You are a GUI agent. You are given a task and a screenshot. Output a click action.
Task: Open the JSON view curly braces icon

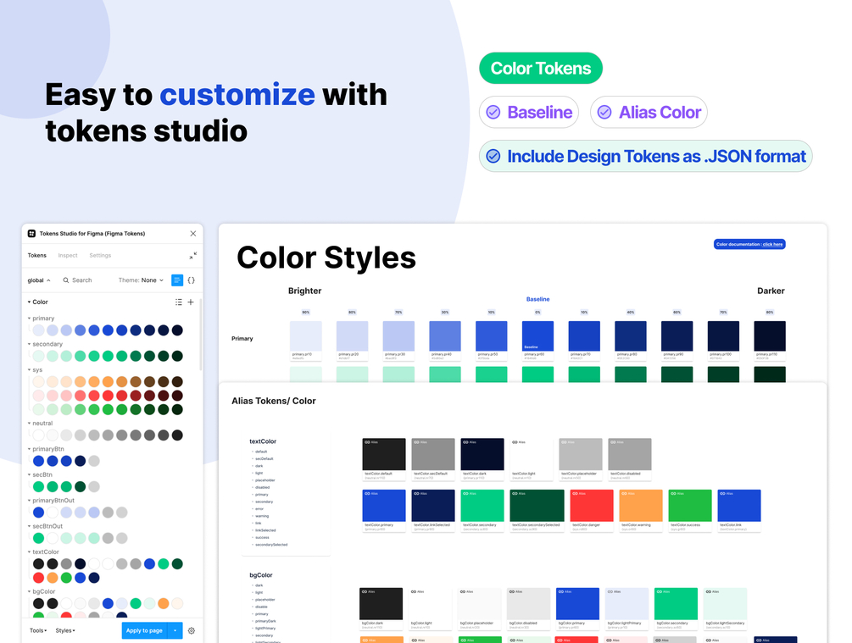coord(192,280)
